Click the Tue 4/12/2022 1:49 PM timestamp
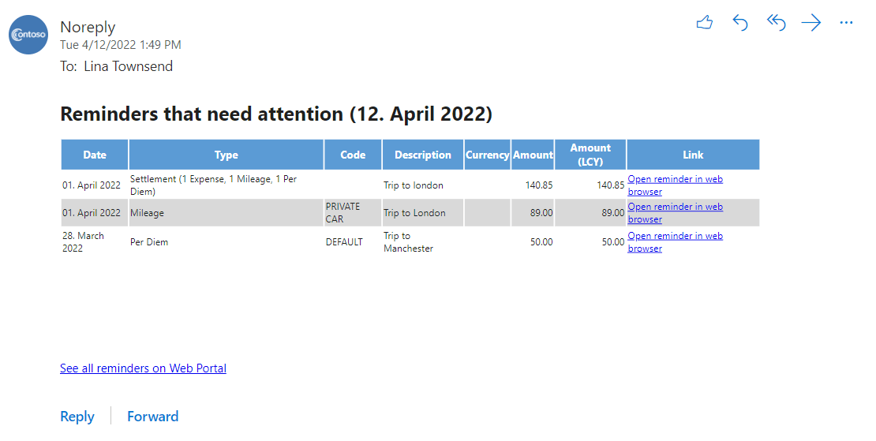Screen dimensions: 876x441 tap(121, 45)
